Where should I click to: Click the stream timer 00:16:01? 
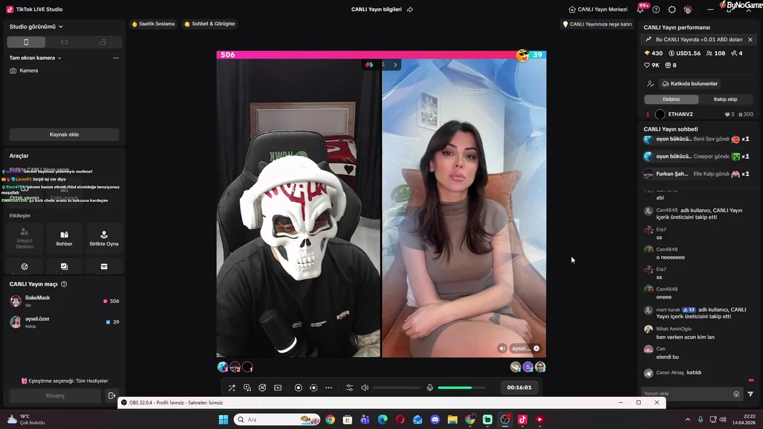(x=519, y=387)
